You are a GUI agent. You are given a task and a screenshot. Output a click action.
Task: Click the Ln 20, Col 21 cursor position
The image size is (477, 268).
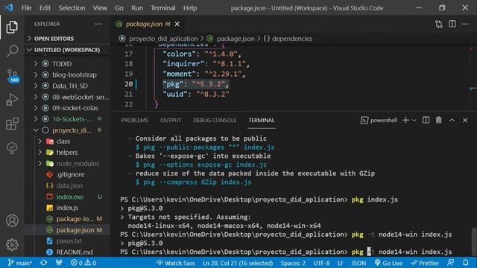[x=238, y=263]
